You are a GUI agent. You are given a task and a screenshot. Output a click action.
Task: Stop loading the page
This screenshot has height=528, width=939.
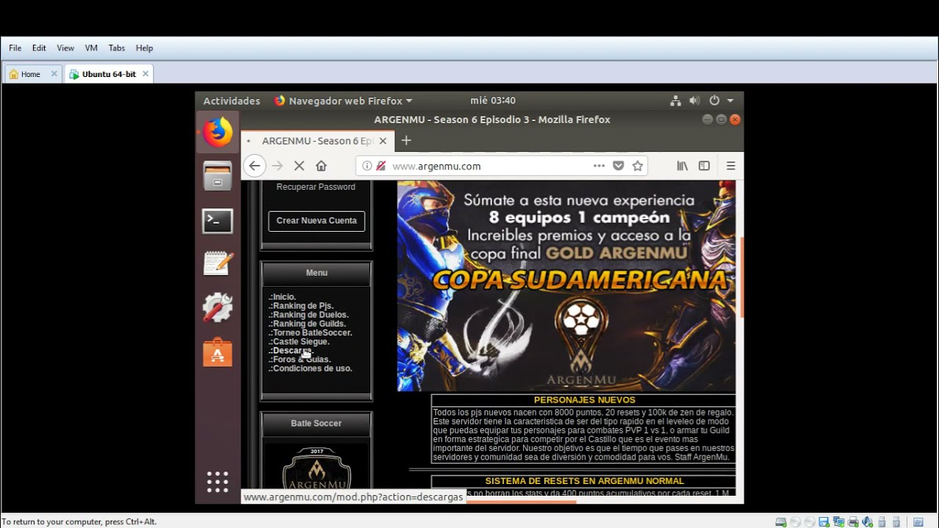coord(299,166)
